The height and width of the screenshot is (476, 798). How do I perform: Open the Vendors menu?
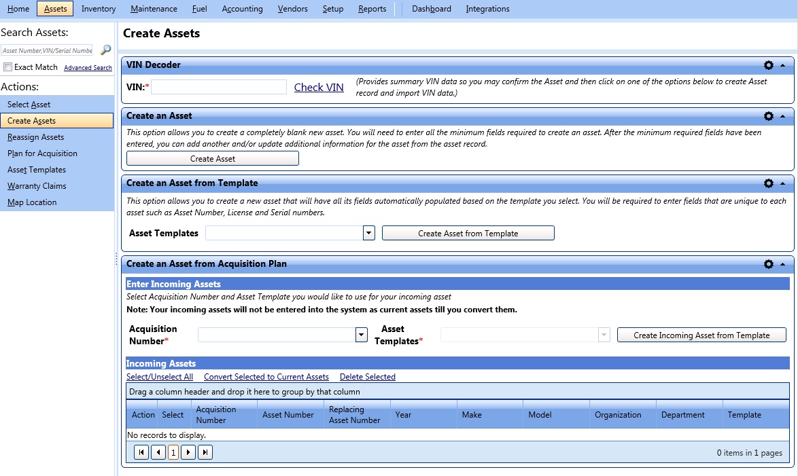tap(293, 9)
